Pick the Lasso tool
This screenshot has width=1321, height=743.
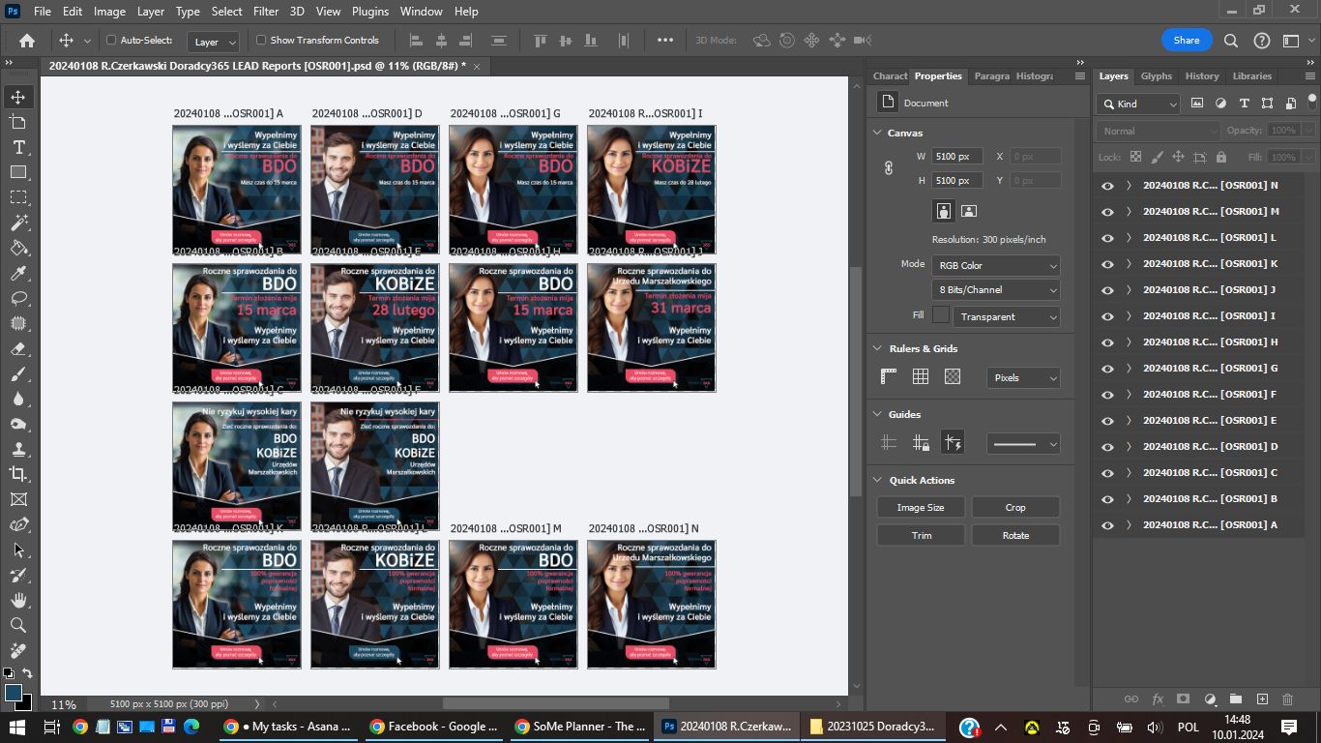point(18,298)
